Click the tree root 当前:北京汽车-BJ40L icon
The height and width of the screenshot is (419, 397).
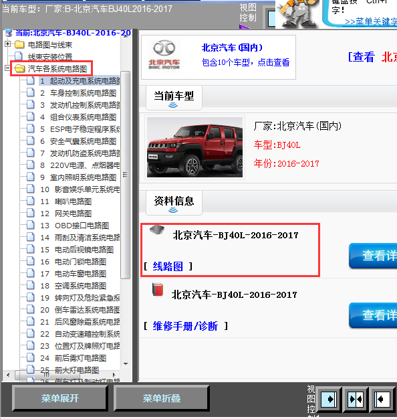click(9, 33)
